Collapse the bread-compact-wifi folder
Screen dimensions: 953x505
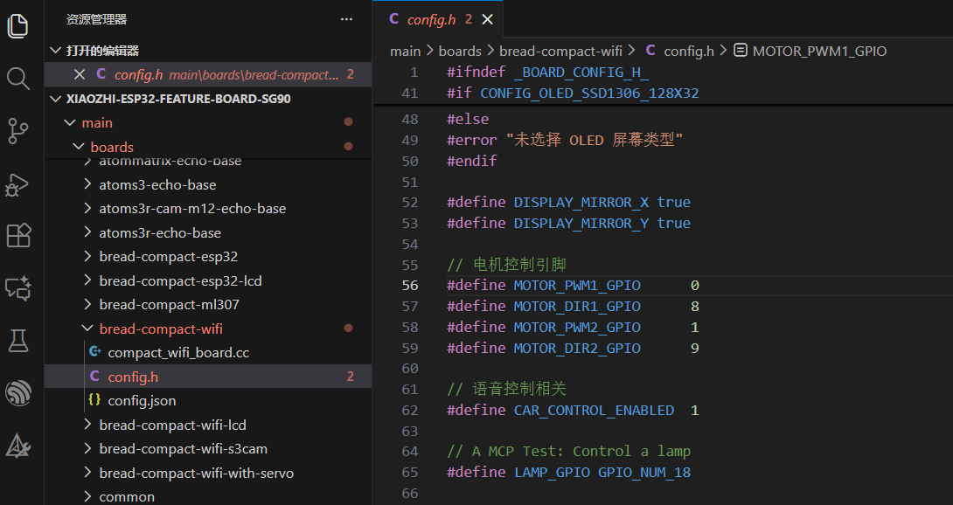pos(87,329)
